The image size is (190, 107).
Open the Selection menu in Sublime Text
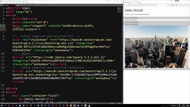point(7,3)
